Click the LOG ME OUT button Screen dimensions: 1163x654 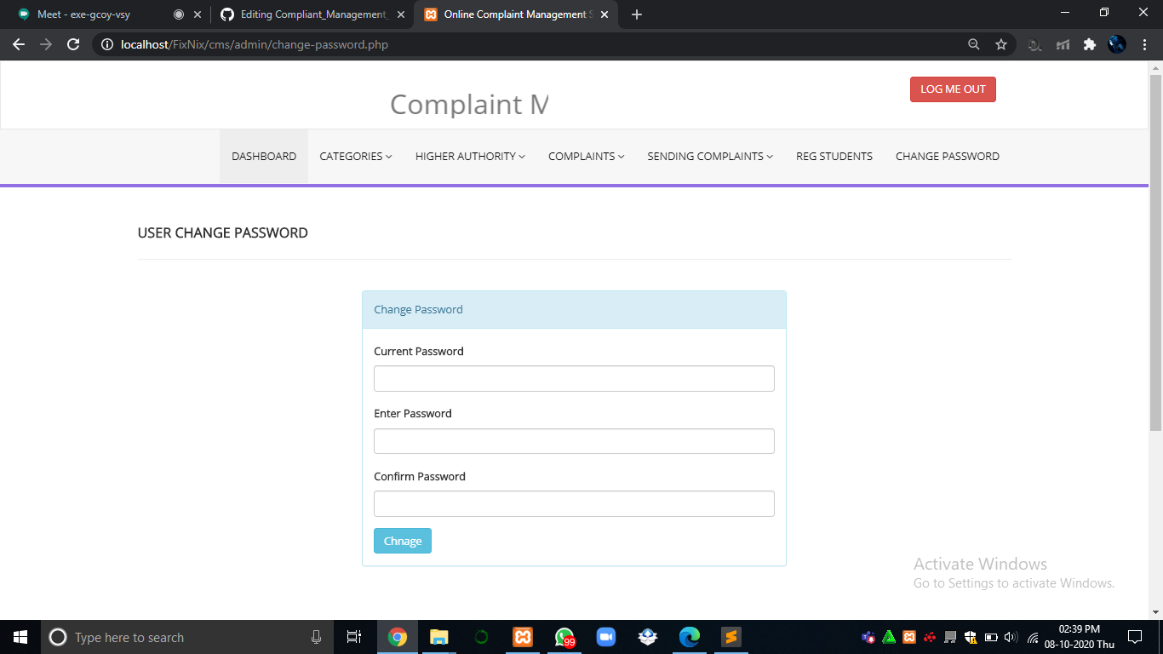click(953, 89)
